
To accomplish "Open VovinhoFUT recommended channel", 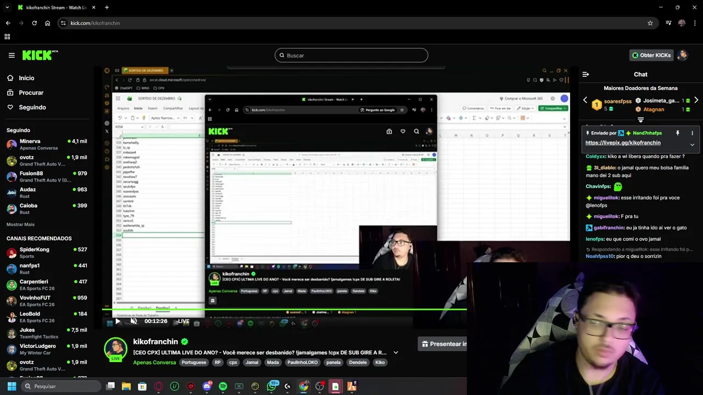I will click(47, 301).
